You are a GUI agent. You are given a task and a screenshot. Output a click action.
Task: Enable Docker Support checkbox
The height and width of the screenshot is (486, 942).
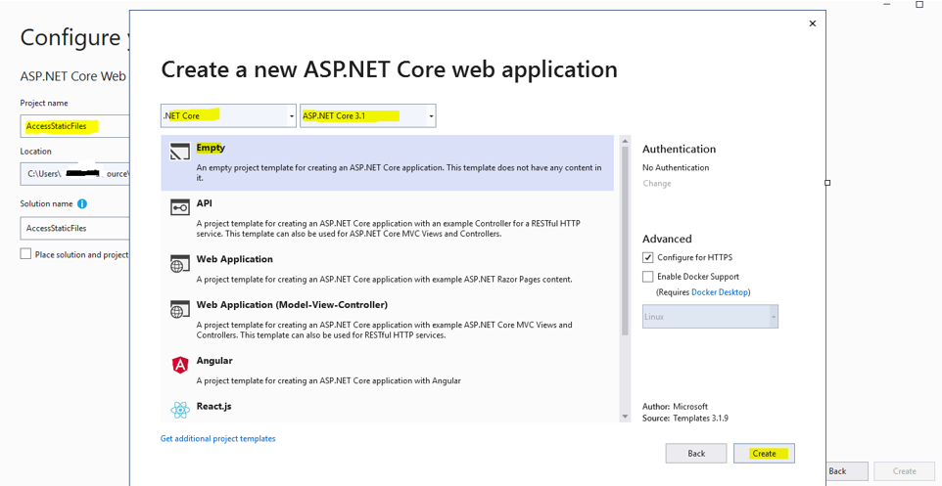648,277
